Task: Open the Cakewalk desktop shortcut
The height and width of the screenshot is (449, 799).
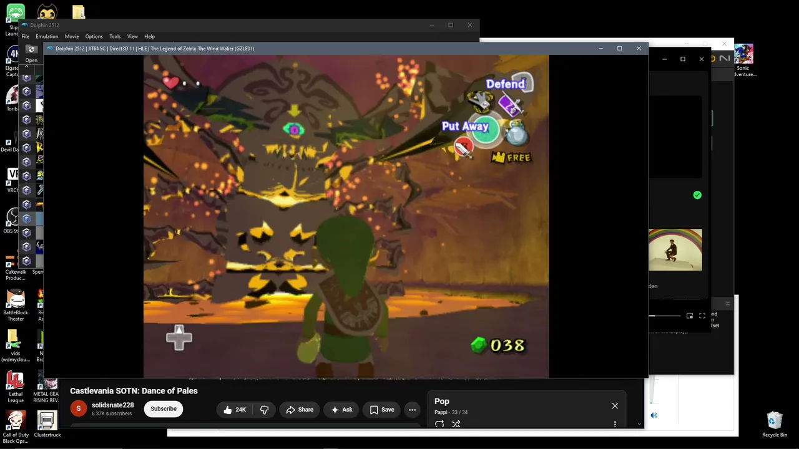Action: pos(16,265)
